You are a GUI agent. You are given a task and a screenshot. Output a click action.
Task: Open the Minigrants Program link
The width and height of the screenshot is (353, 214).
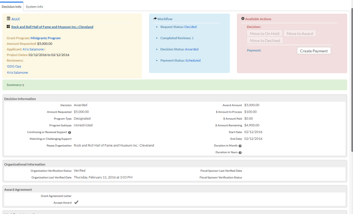point(46,38)
